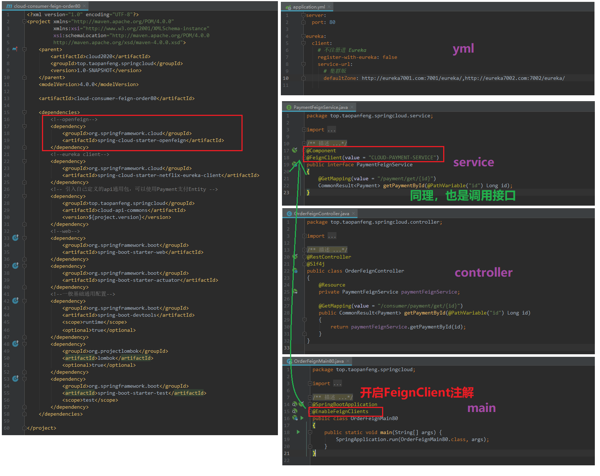Collapse getPaymentById method body on controller line 29
The width and height of the screenshot is (600, 476).
[x=304, y=320]
